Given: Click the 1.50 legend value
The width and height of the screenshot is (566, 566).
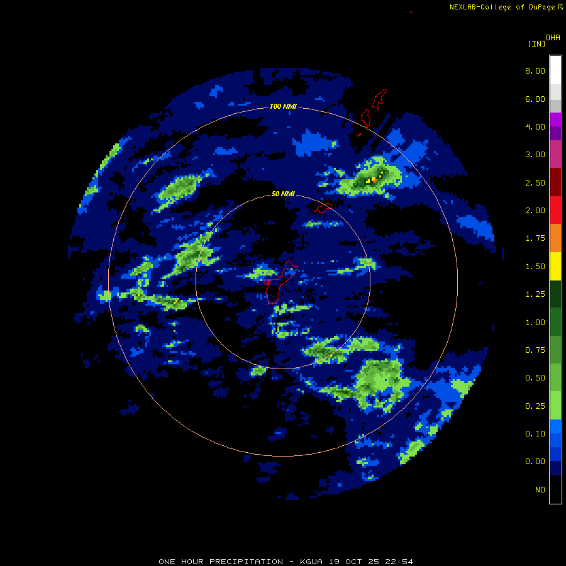Looking at the screenshot, I should 535,267.
